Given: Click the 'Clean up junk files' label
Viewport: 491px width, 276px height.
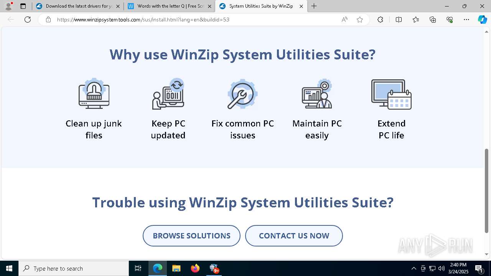Looking at the screenshot, I should coord(94,130).
